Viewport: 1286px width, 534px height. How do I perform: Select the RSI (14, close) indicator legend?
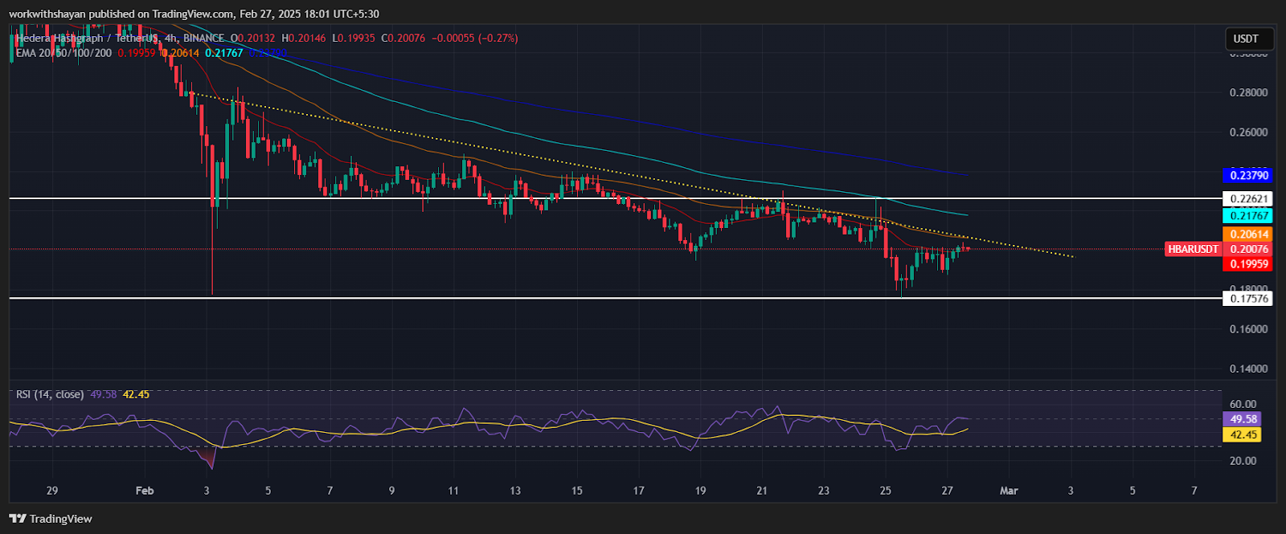click(50, 394)
